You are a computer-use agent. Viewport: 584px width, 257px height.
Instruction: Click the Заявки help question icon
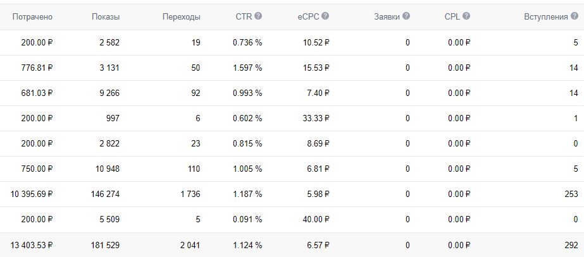coord(406,16)
